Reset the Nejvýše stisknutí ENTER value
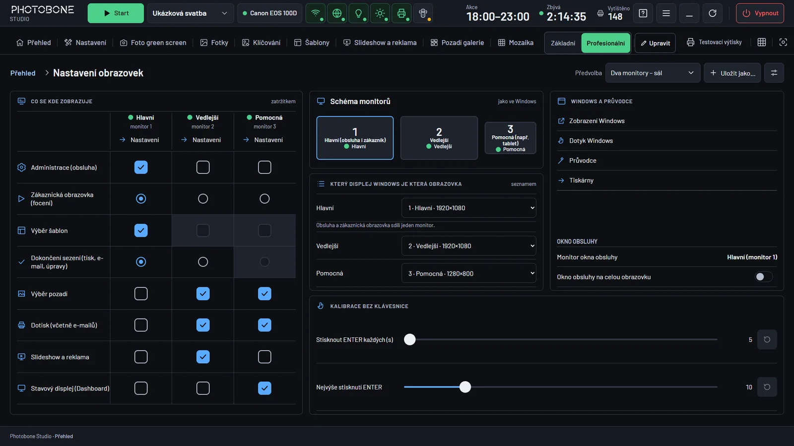 (x=767, y=387)
